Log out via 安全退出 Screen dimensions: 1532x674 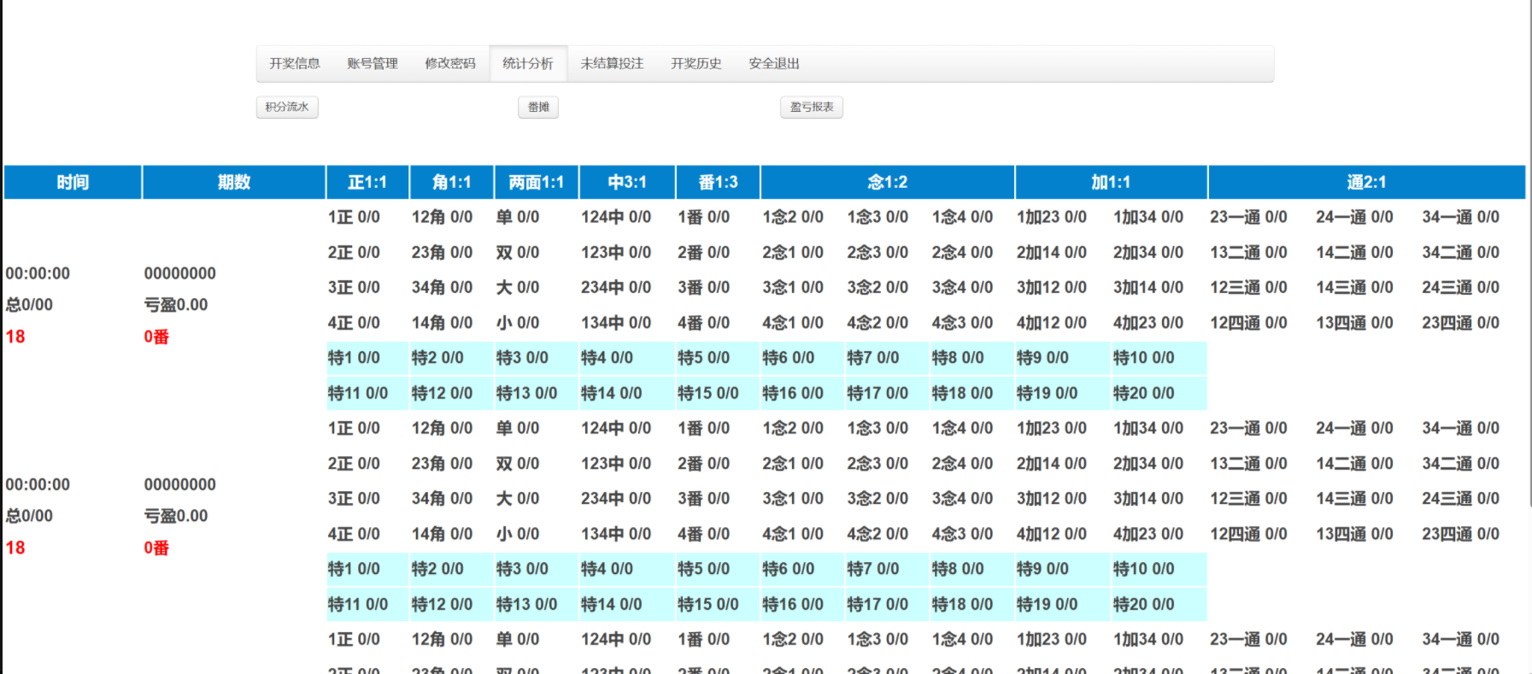tap(774, 63)
